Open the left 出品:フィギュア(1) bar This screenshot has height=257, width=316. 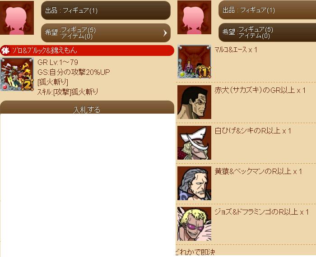click(x=106, y=10)
